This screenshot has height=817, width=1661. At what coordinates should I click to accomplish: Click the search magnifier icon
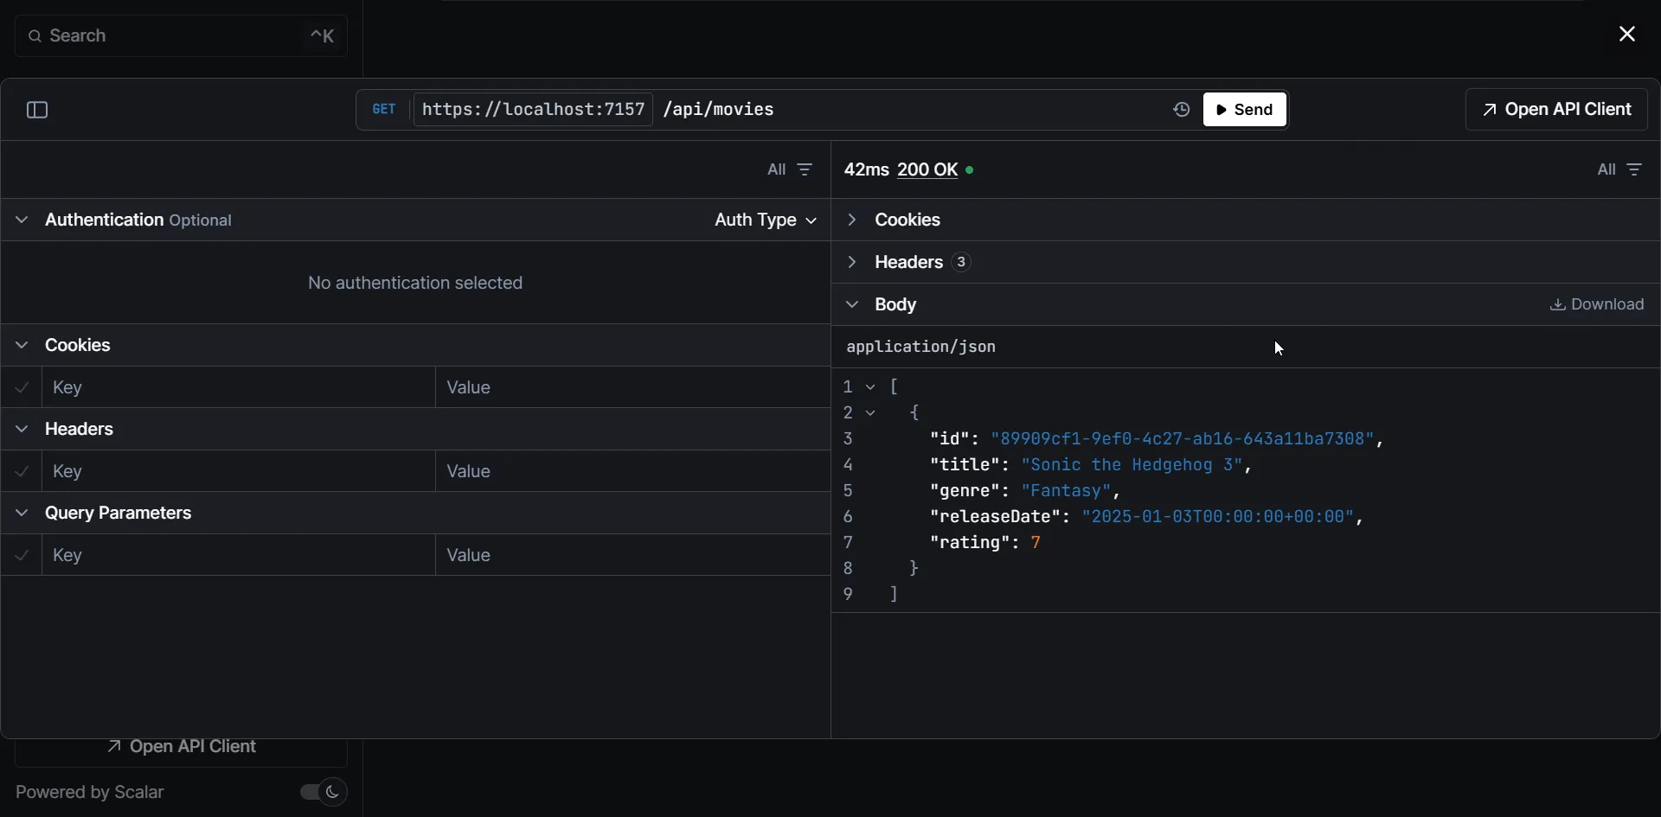pos(35,36)
